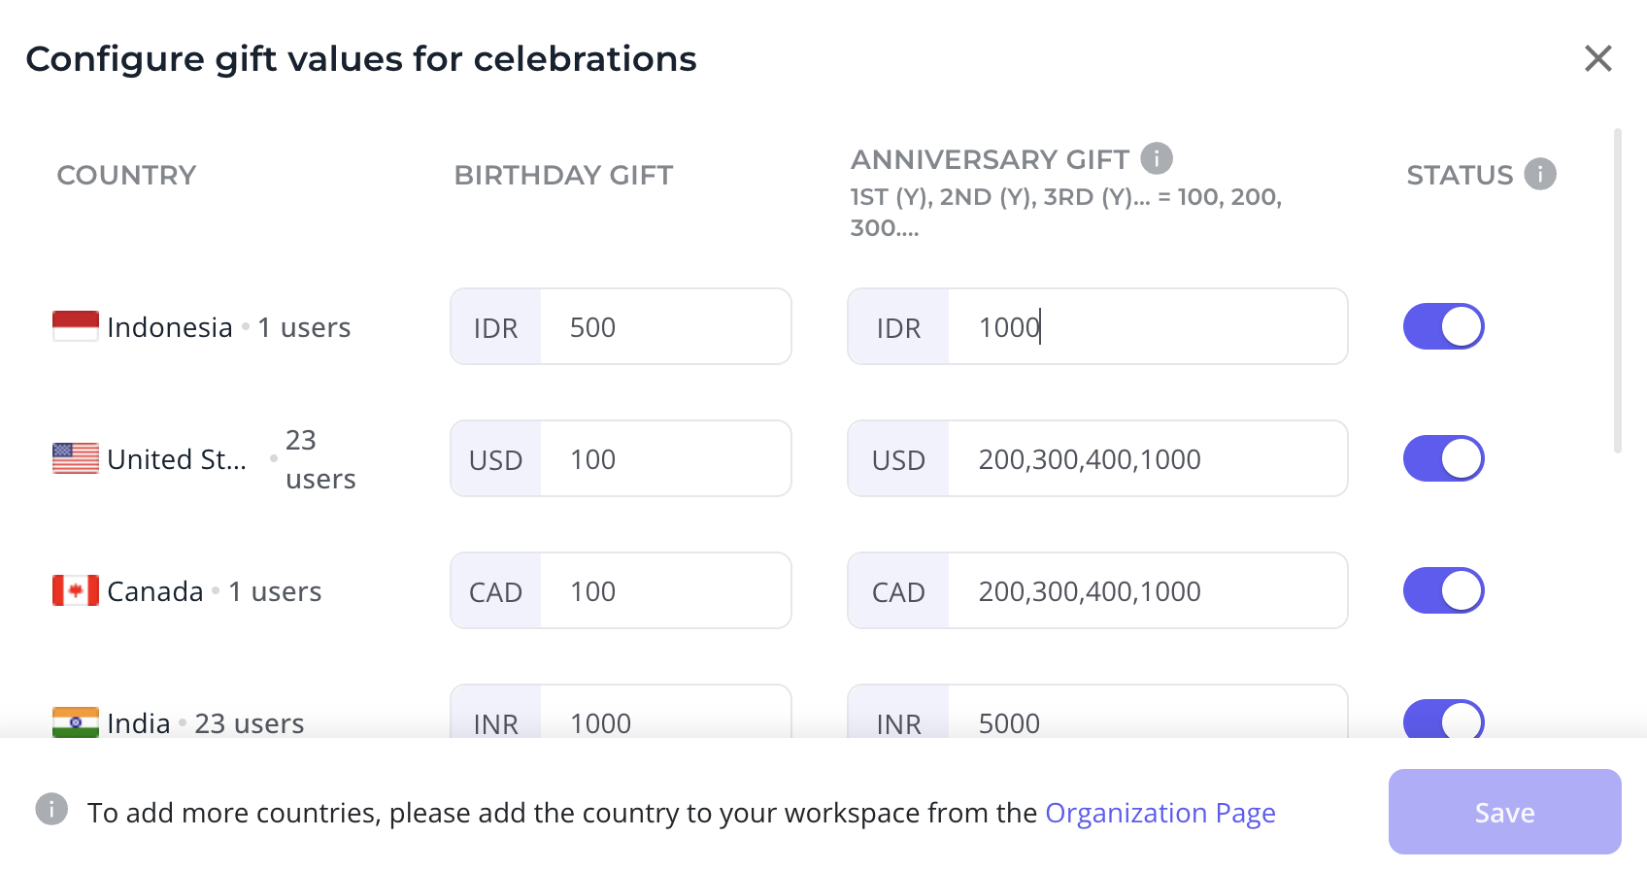
Task: Click the dialog's vertical scrollbar
Action: (x=1617, y=291)
